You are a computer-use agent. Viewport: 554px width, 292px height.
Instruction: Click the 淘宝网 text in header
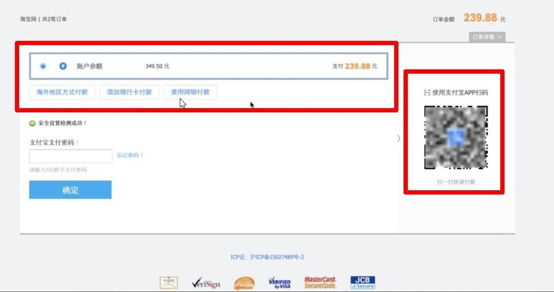click(28, 19)
